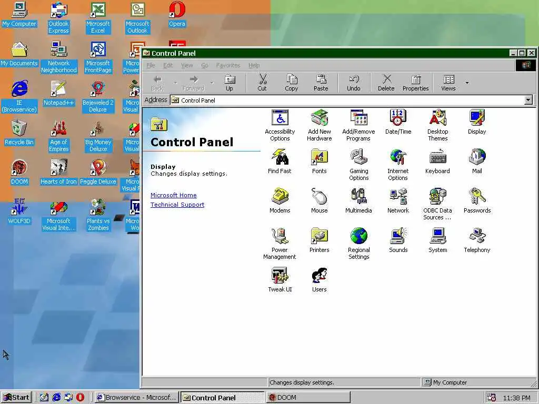The width and height of the screenshot is (539, 404).
Task: Click the Copy toolbar button
Action: pos(292,84)
